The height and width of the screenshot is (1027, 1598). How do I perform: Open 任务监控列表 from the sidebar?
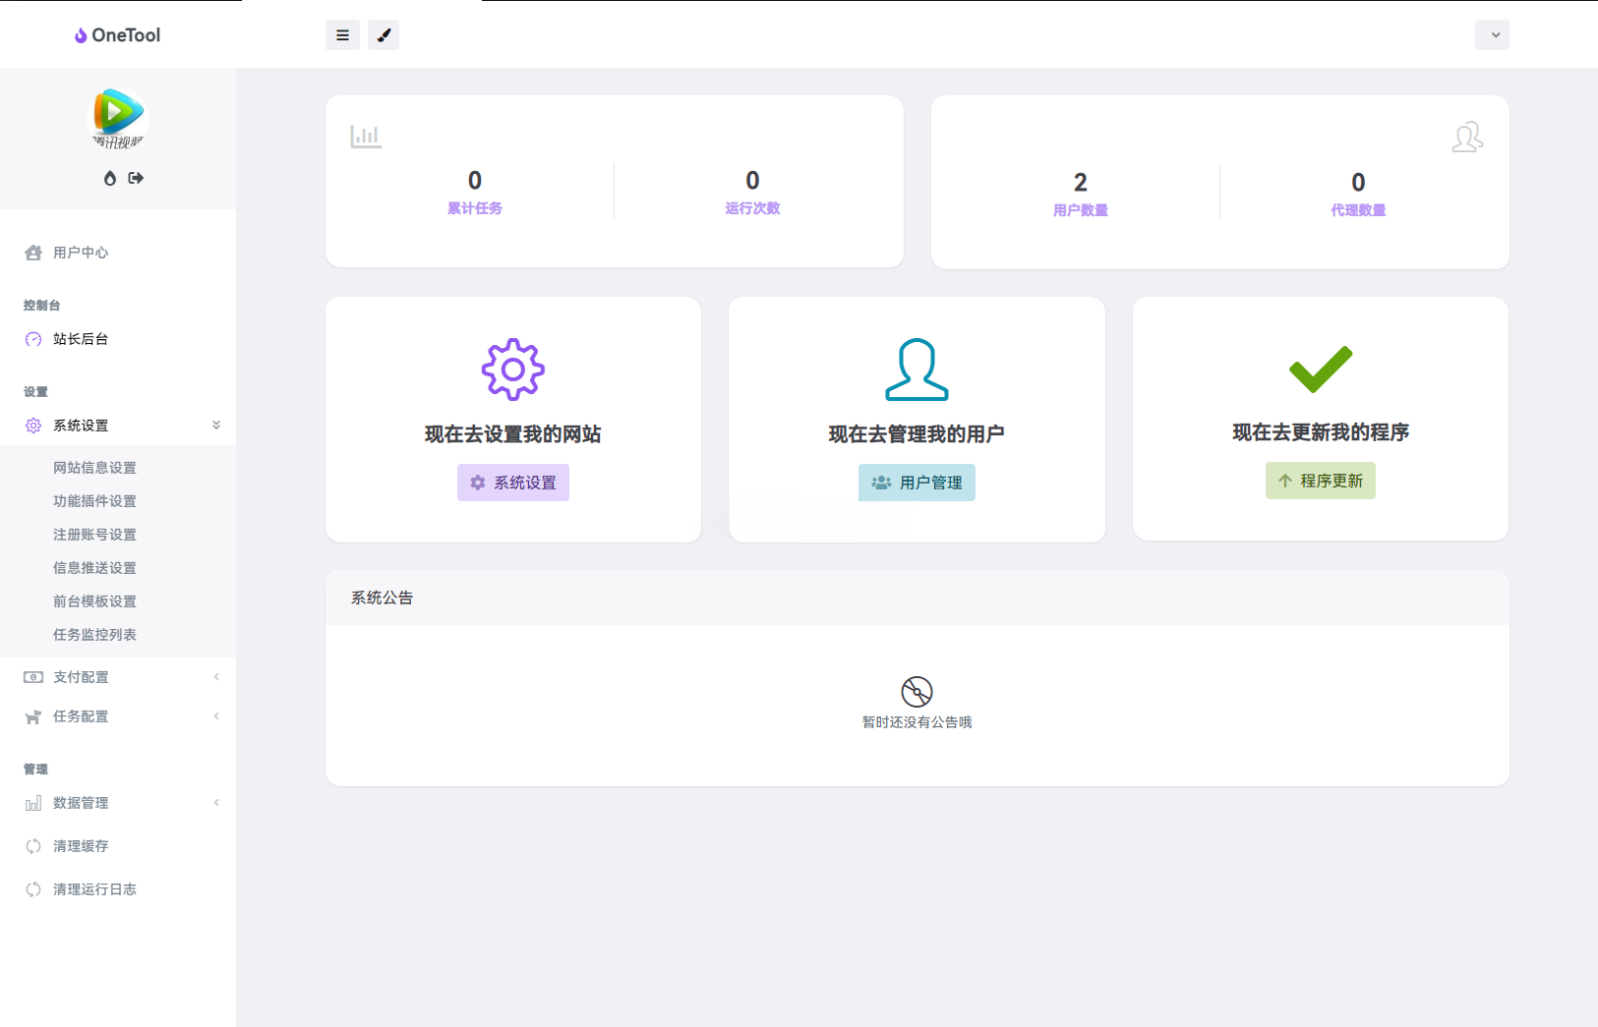click(x=94, y=634)
